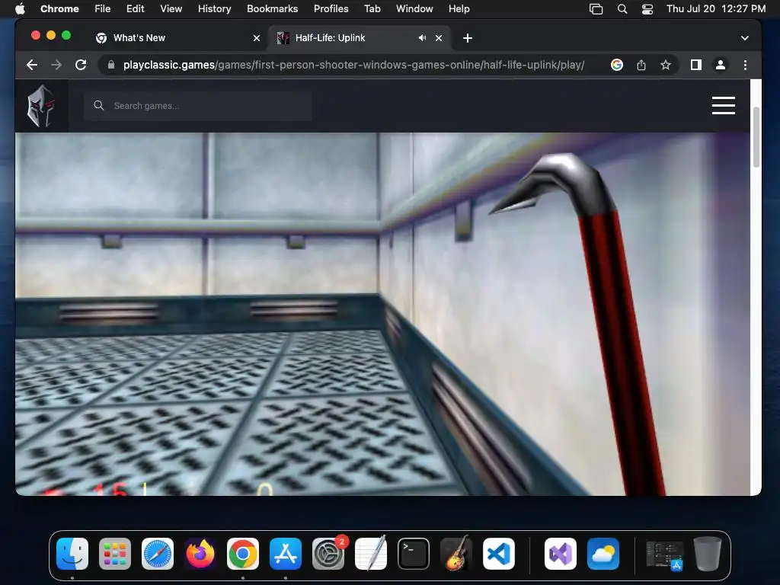Open the Help menu
Image resolution: width=780 pixels, height=585 pixels.
coord(459,9)
